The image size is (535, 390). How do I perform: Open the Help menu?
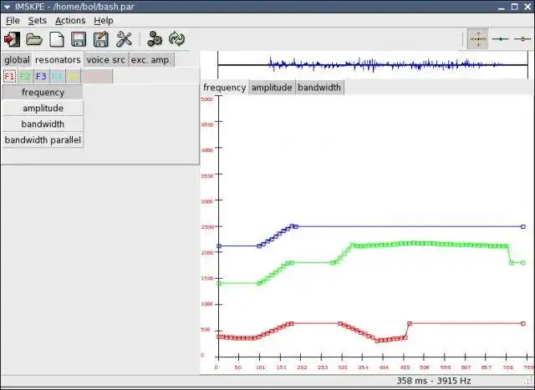click(104, 21)
